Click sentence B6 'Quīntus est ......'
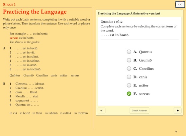 [x=27, y=105]
